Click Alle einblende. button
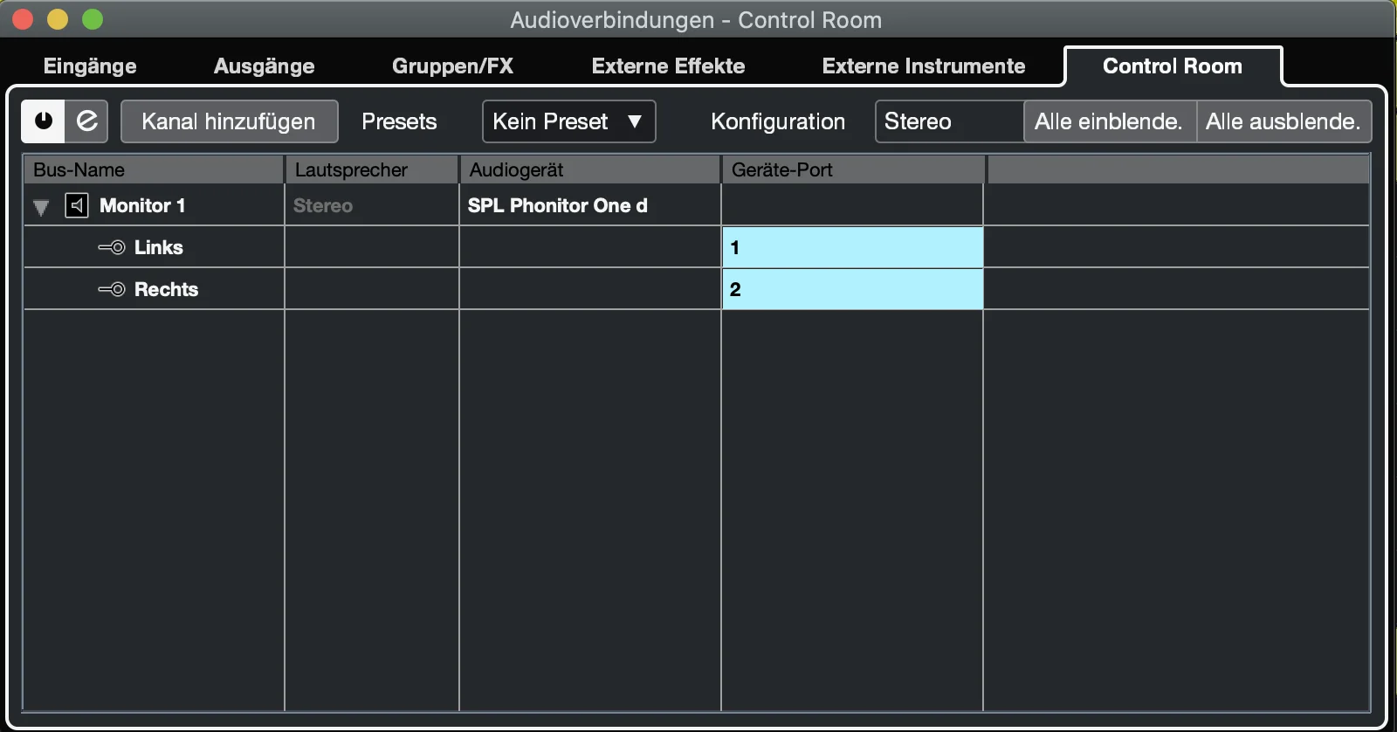 point(1109,121)
